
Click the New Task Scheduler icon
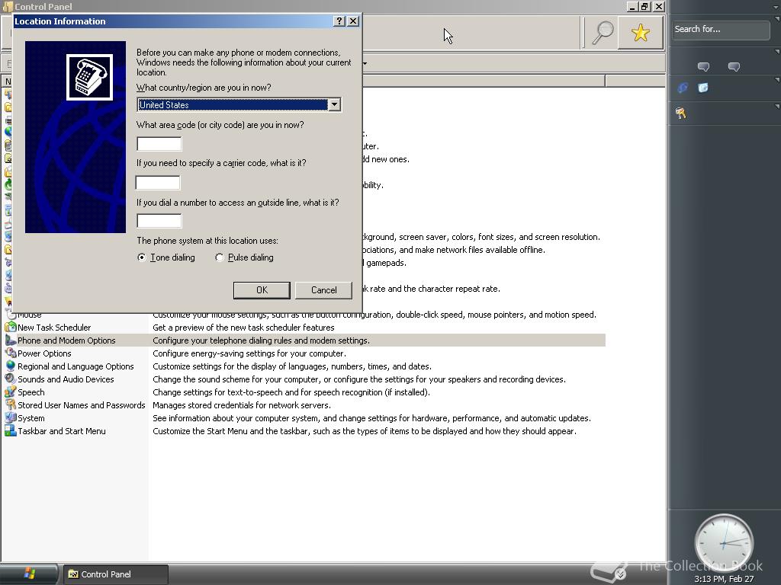click(x=11, y=328)
